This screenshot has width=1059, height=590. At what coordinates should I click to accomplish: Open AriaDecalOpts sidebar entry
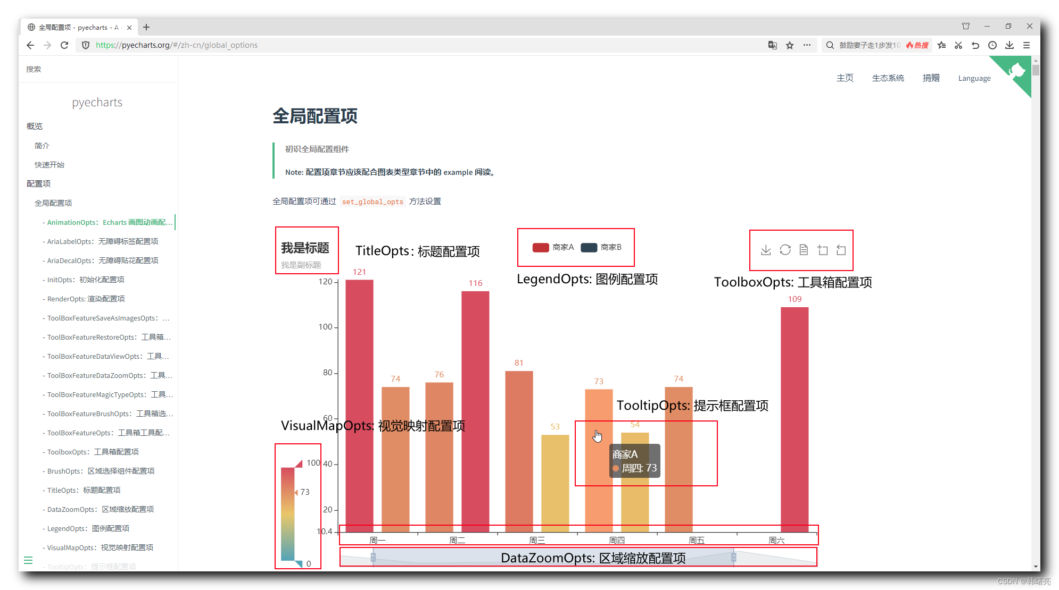(100, 260)
